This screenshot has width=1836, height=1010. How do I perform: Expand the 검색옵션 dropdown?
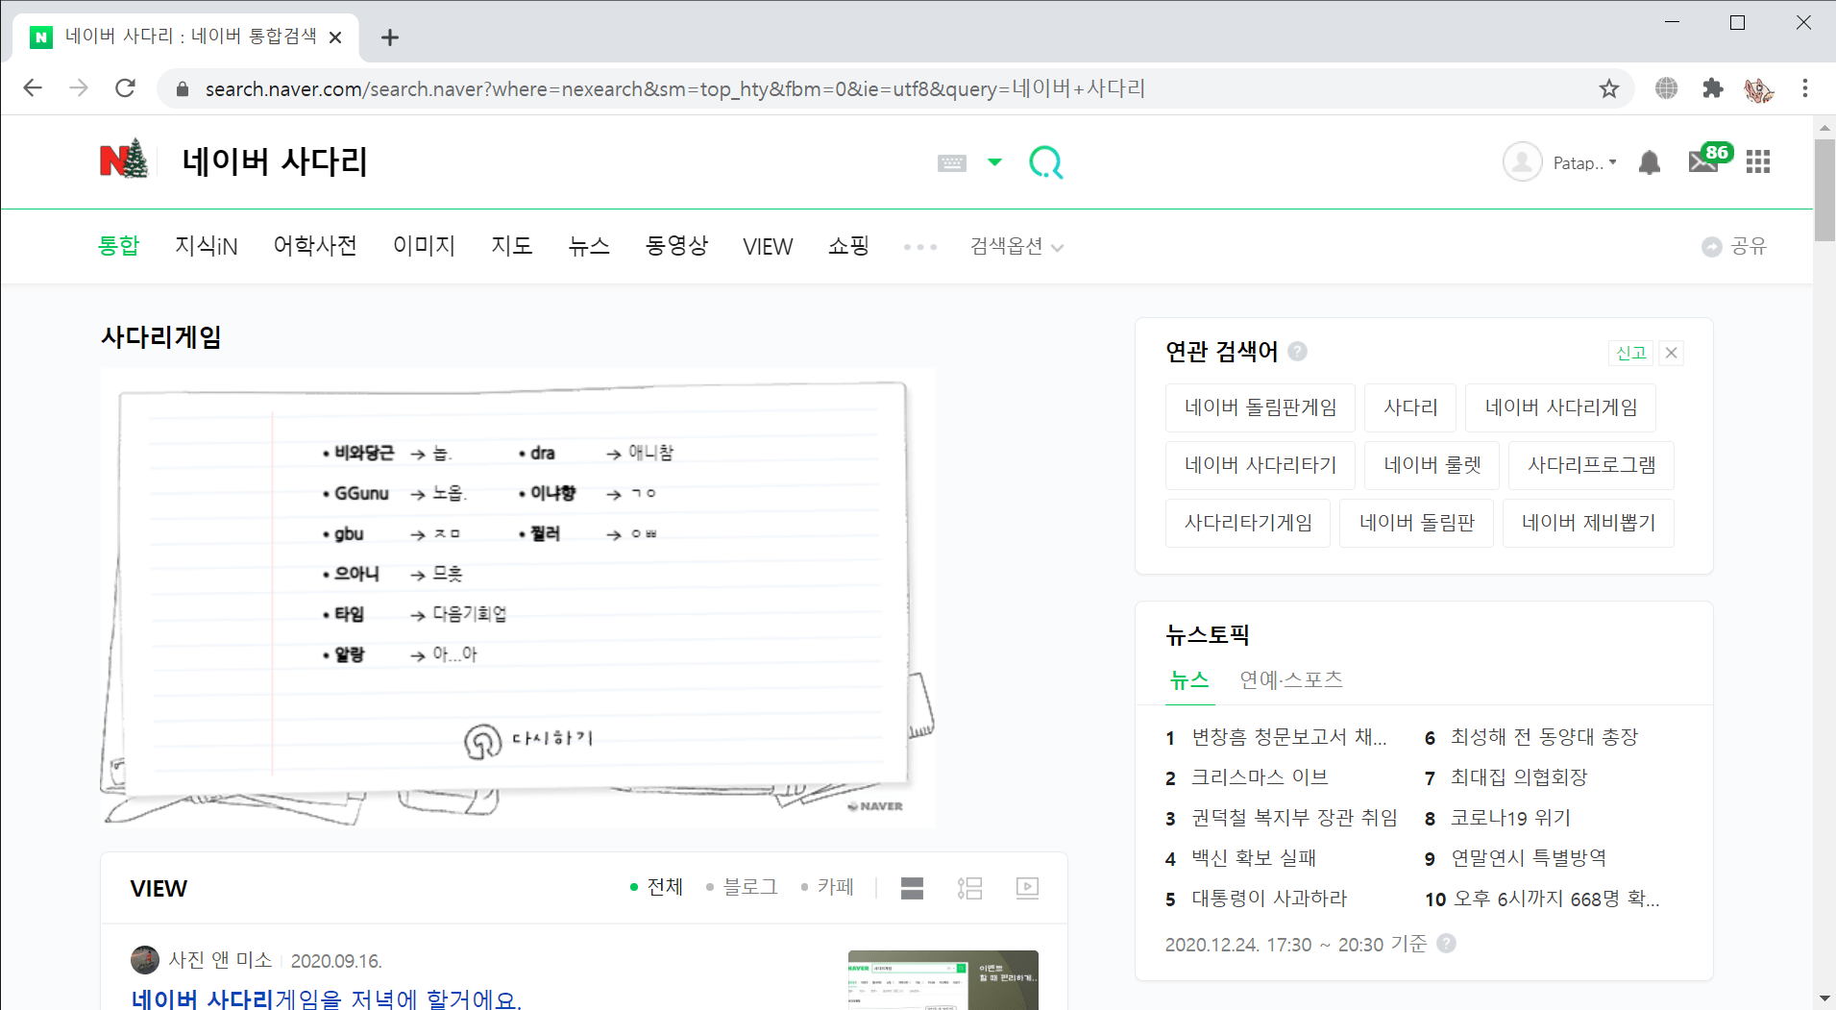point(1016,247)
